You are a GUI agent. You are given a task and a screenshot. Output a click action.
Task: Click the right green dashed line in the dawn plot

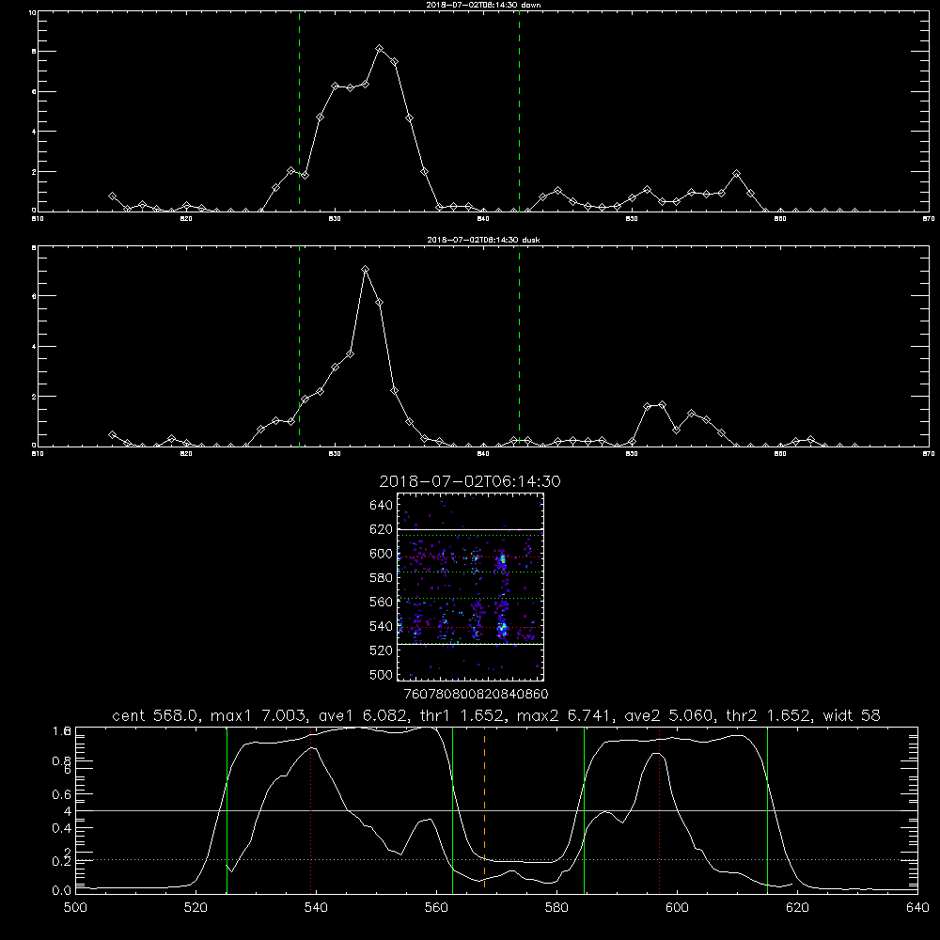[x=519, y=112]
